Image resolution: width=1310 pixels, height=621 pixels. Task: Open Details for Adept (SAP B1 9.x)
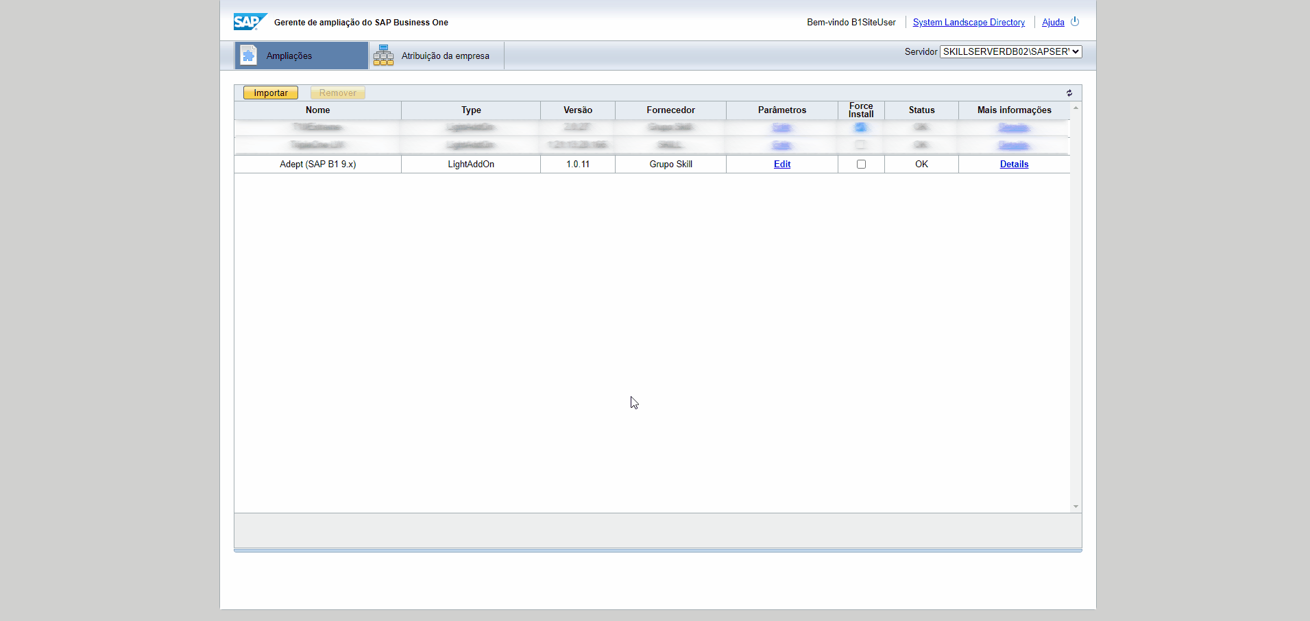coord(1014,164)
